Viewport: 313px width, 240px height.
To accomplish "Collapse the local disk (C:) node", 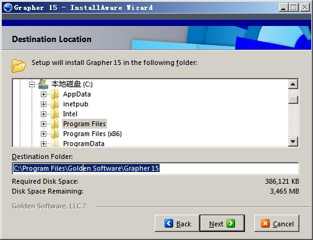I will click(x=32, y=84).
